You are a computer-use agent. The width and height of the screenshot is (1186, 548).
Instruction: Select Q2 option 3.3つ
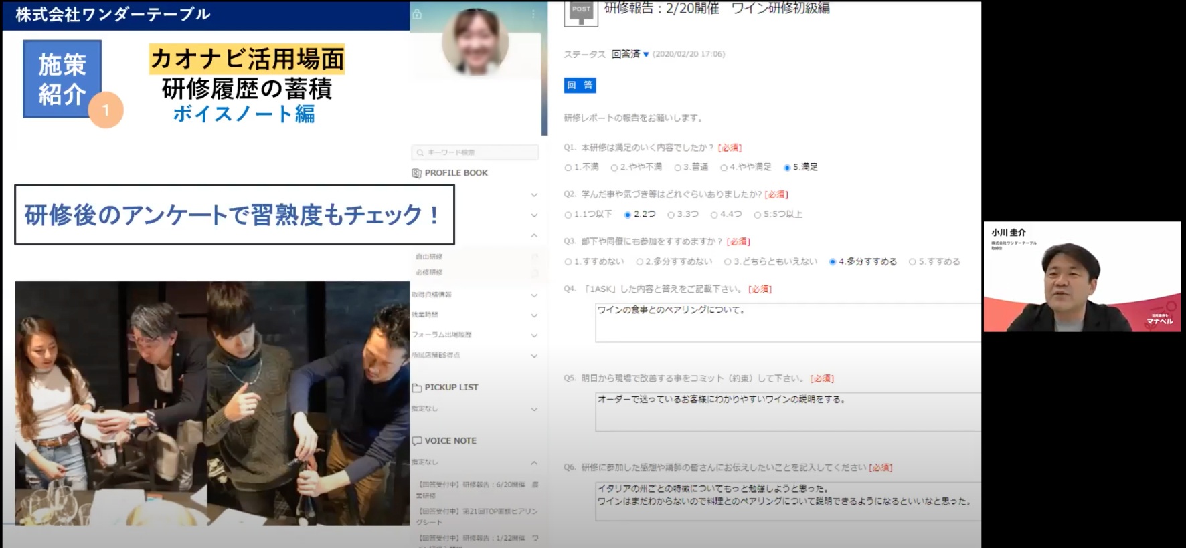click(671, 215)
